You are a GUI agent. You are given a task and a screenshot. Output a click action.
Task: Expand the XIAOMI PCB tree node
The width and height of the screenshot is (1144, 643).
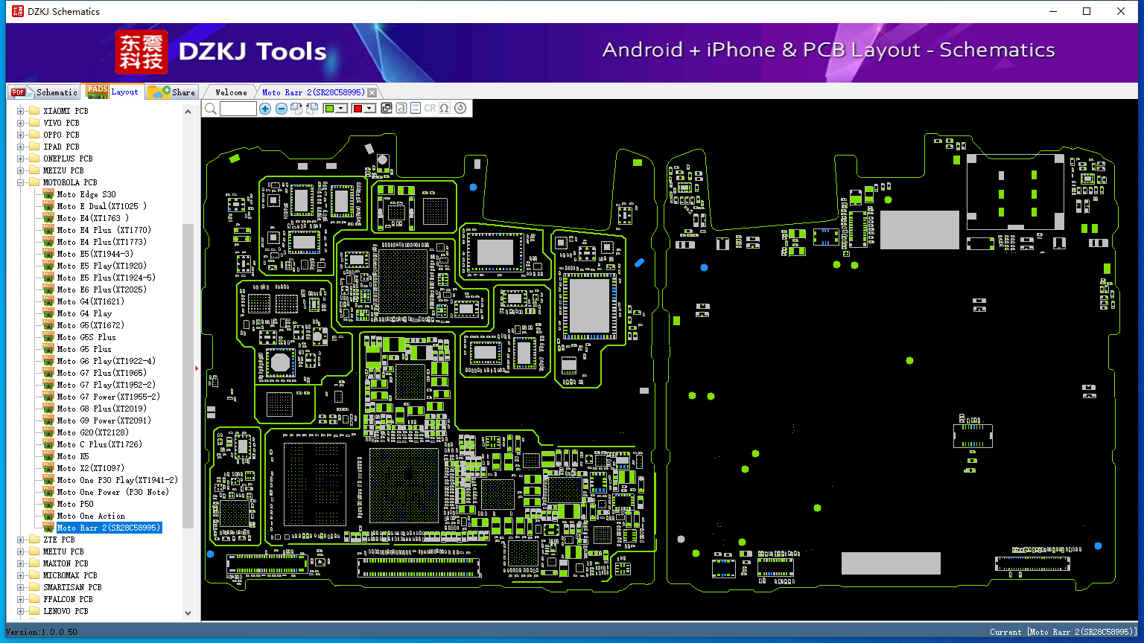click(x=21, y=111)
